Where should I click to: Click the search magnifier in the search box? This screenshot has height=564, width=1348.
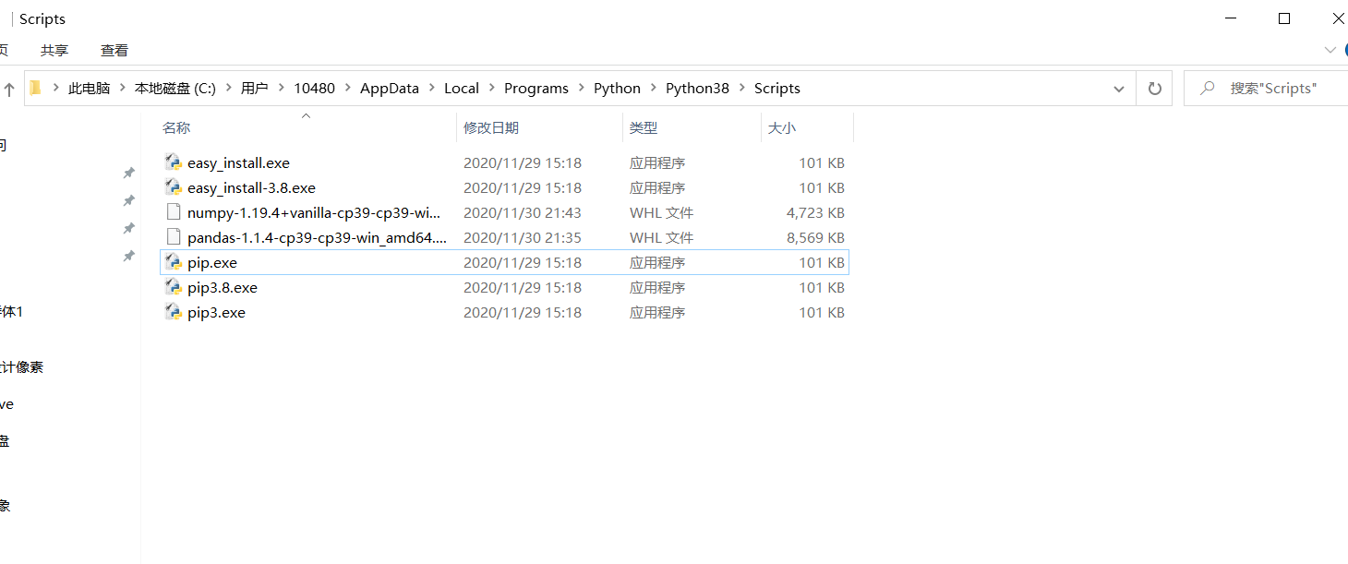click(1209, 88)
